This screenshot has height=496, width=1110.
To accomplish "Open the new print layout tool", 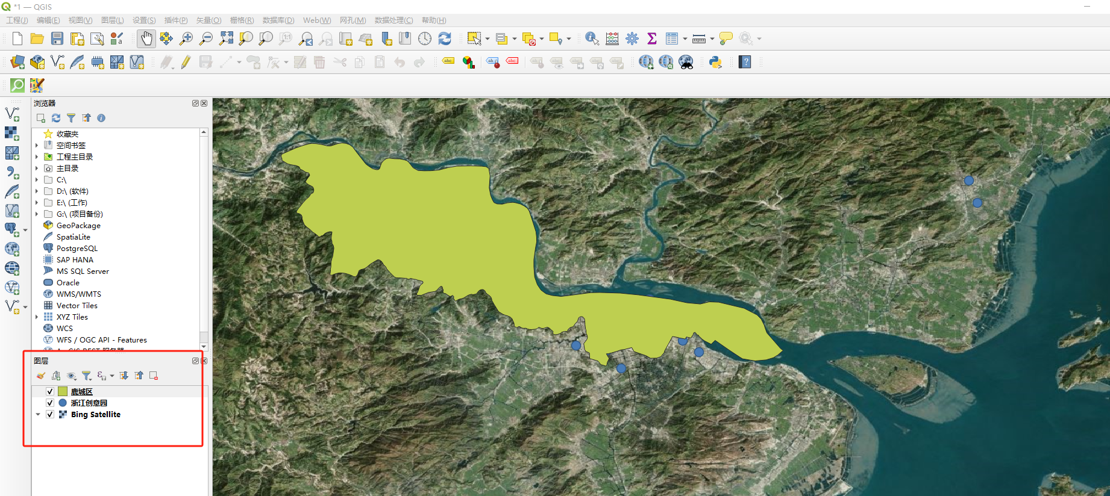I will [x=77, y=39].
